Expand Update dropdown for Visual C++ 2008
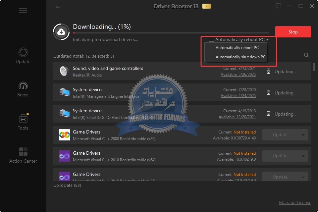318x212 pixels. pos(303,135)
